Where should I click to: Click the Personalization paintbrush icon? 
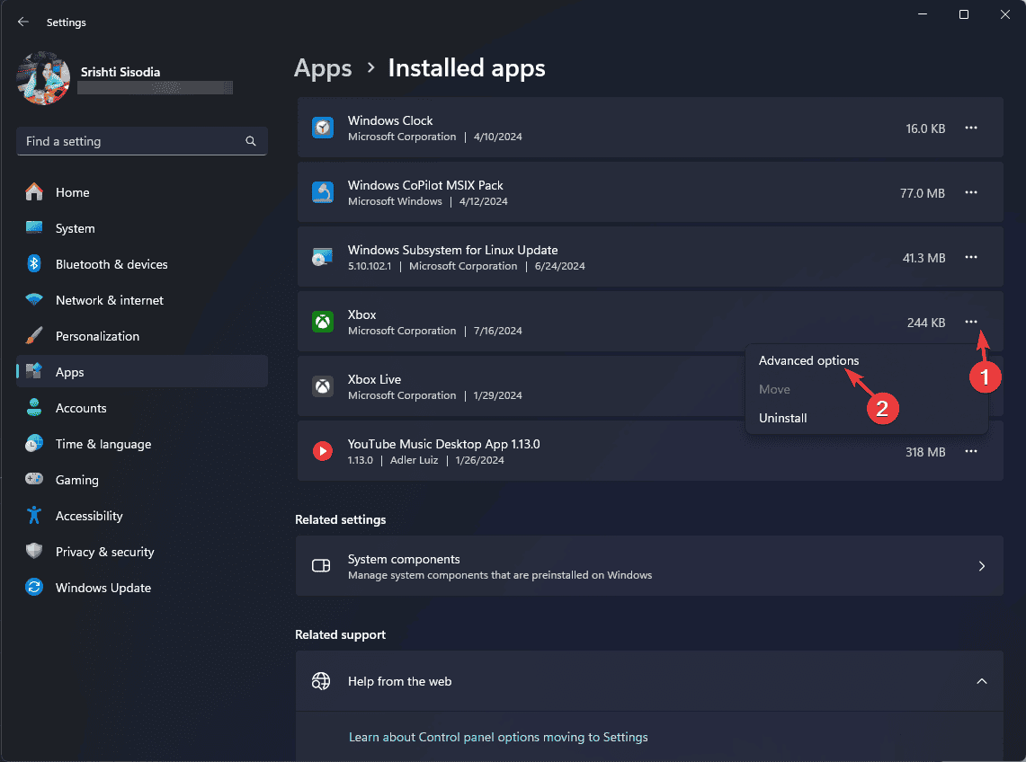coord(34,335)
